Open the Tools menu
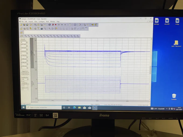Screen dimensions: 183x137 coord(47,21)
